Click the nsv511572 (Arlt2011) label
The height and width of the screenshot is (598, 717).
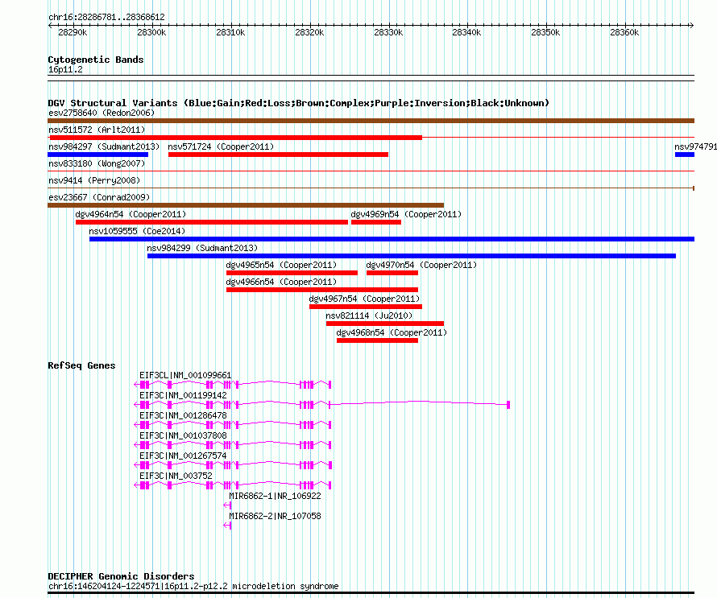(x=97, y=130)
